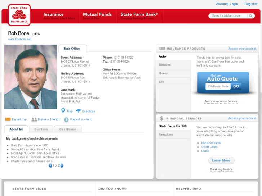Select the Renters insurance tab
The height and width of the screenshot is (196, 262).
point(173,65)
